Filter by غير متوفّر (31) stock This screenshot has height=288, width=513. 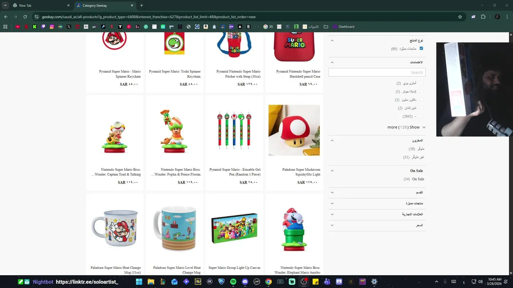[x=414, y=157]
